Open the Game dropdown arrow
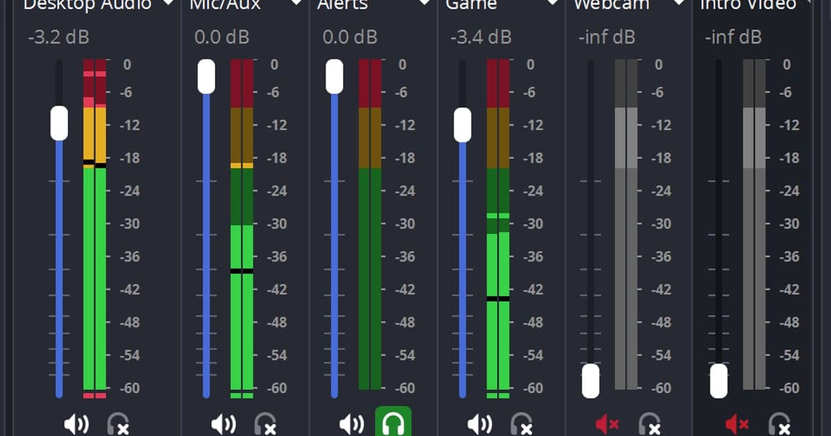The height and width of the screenshot is (436, 831). [553, 3]
